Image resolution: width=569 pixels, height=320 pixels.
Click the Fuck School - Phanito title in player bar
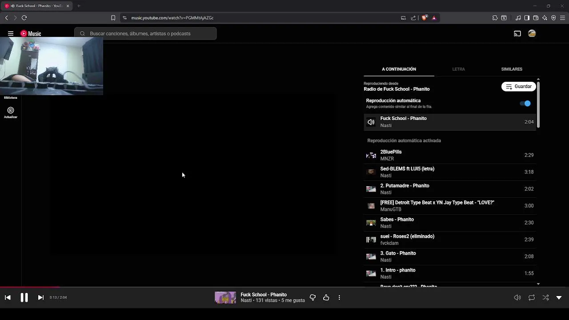pos(264,295)
